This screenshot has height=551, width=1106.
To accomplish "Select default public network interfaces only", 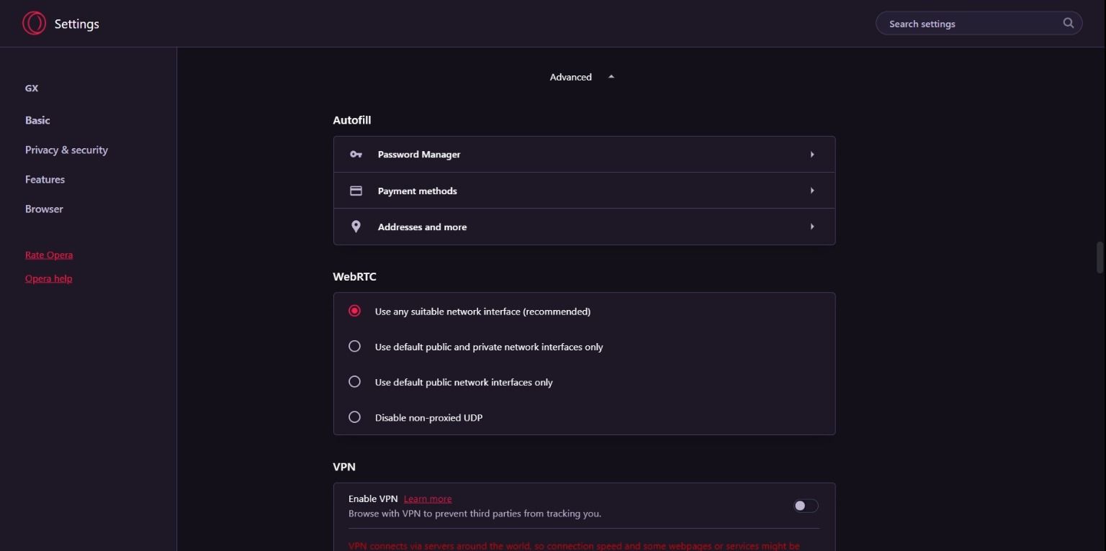I will tap(354, 382).
